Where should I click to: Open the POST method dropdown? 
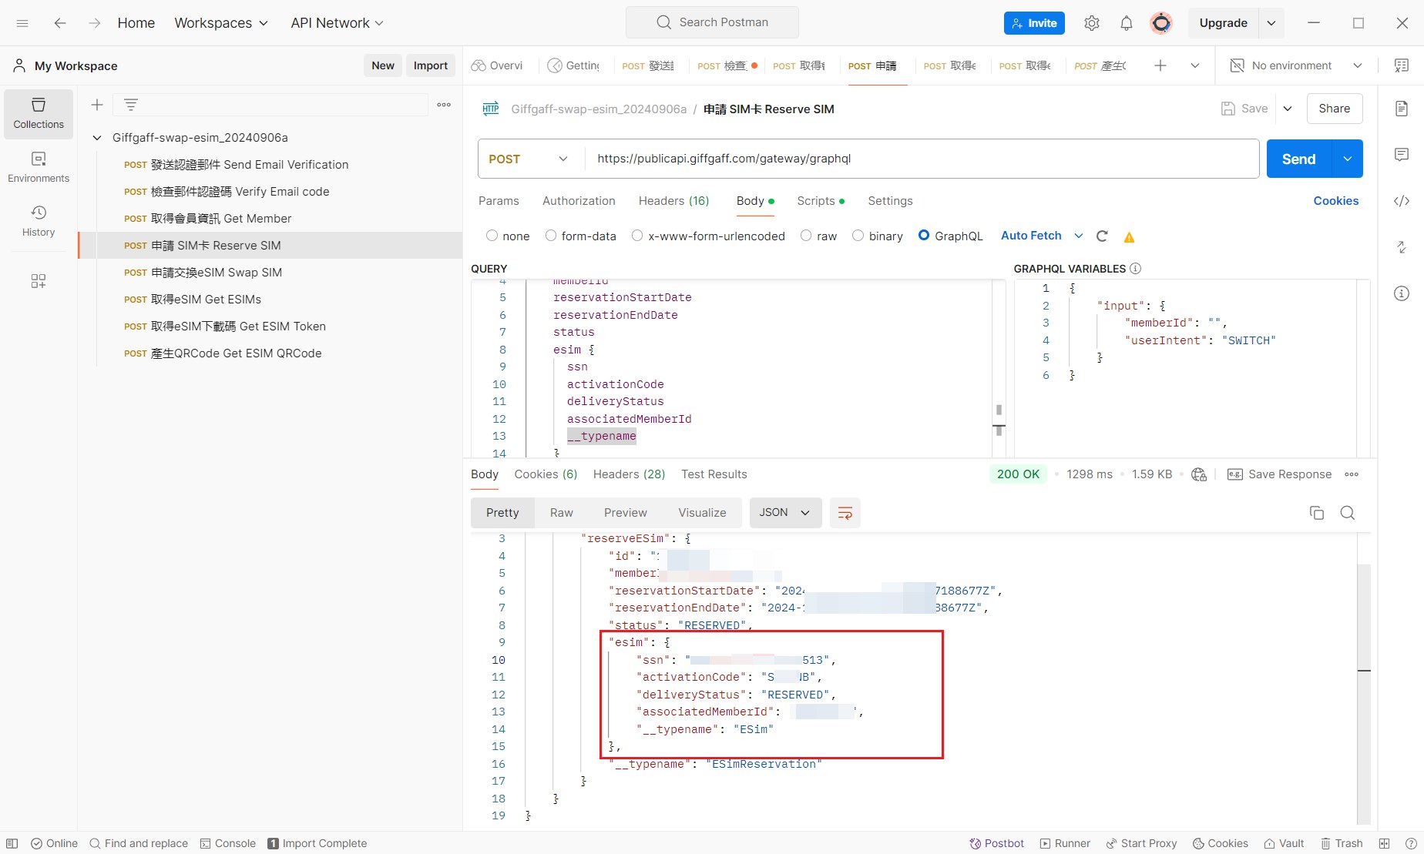tap(529, 159)
